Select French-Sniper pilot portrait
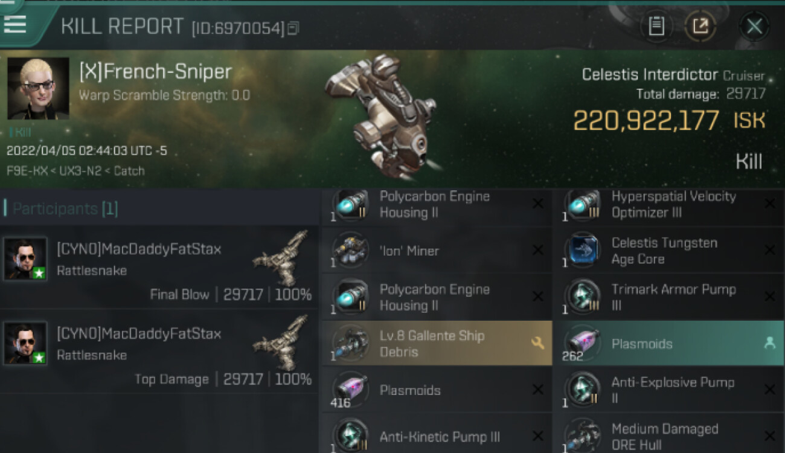 point(38,88)
